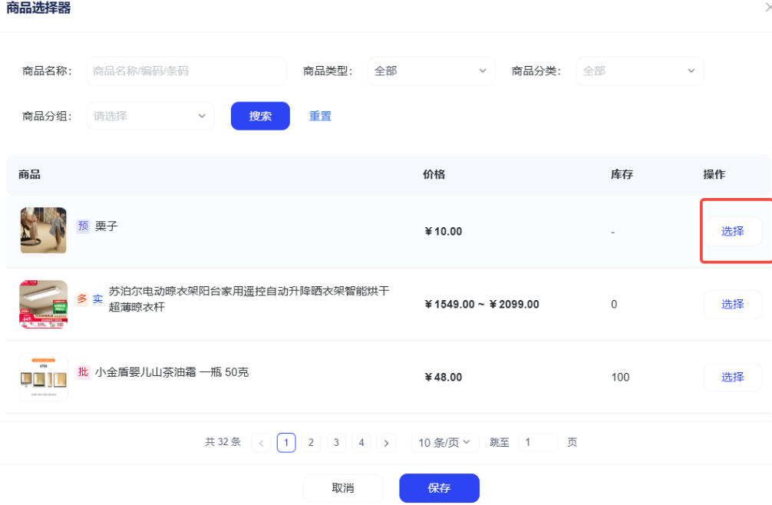The height and width of the screenshot is (505, 772).
Task: Open the 商品类型 dropdown
Action: pyautogui.click(x=431, y=71)
